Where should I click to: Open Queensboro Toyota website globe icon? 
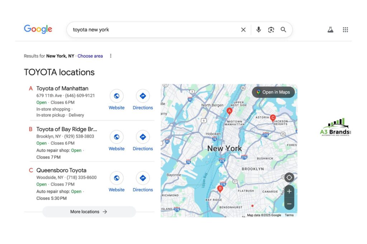[116, 178]
